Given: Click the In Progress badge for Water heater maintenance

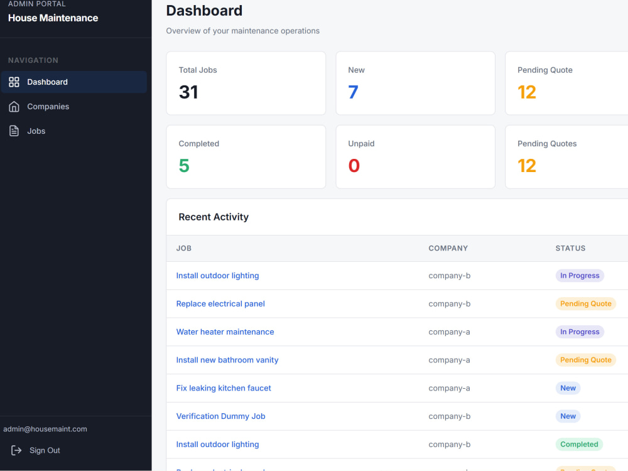Looking at the screenshot, I should pyautogui.click(x=580, y=332).
